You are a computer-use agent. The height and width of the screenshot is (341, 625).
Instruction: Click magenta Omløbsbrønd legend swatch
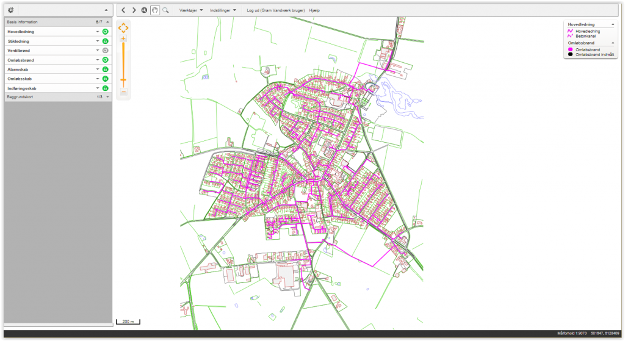point(570,49)
